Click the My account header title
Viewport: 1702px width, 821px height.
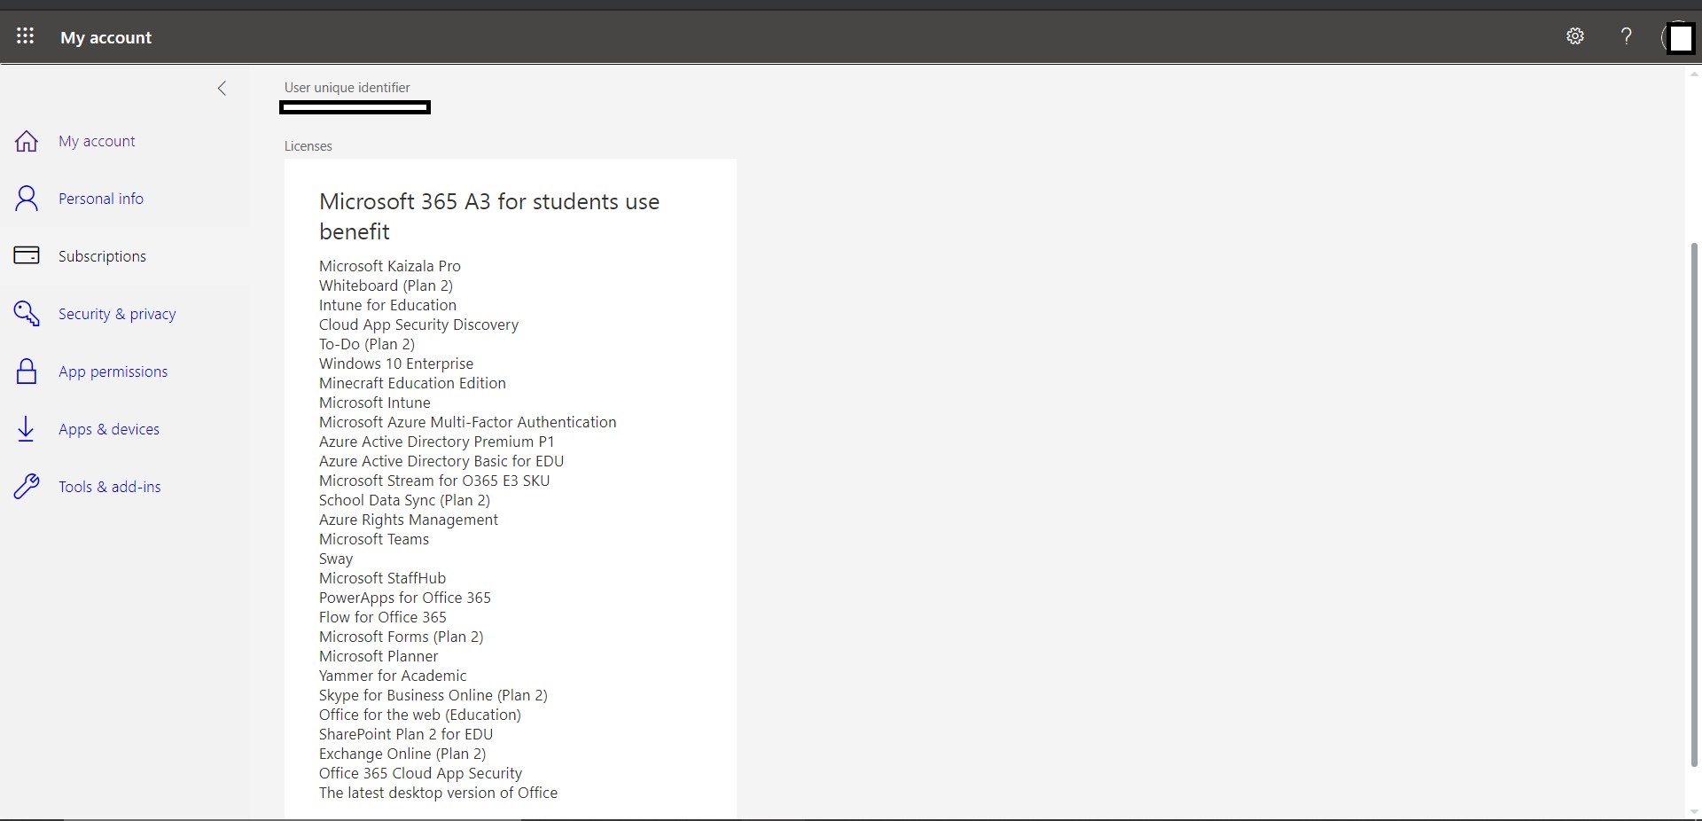tap(105, 37)
